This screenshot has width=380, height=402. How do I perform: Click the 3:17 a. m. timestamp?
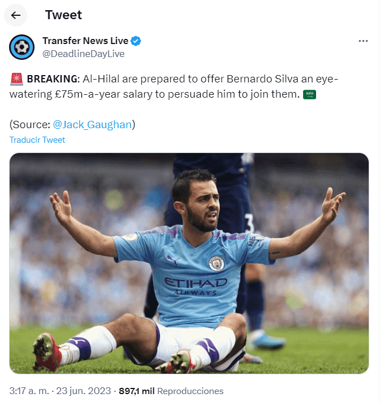pyautogui.click(x=29, y=391)
